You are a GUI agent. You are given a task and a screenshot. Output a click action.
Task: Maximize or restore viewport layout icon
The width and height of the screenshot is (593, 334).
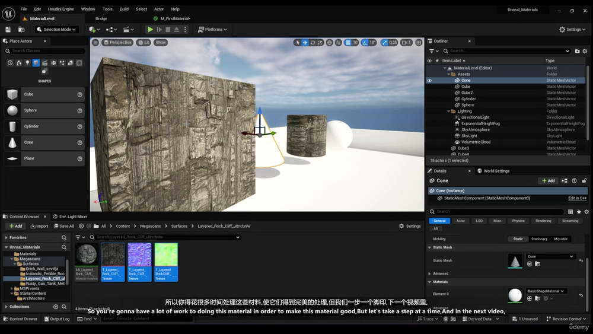tap(419, 42)
